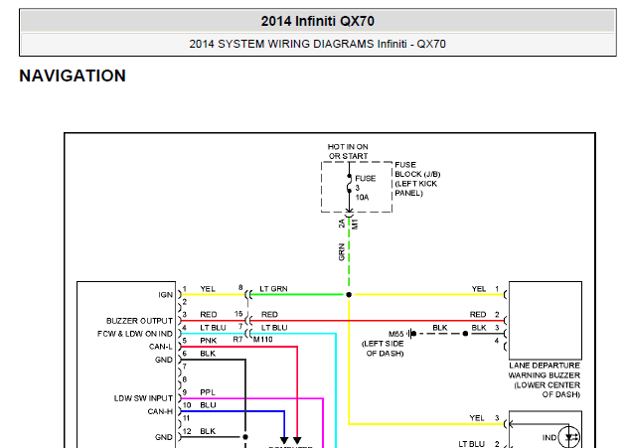The height and width of the screenshot is (448, 624).
Task: Click the NAVIGATION section heading
Action: 73,75
